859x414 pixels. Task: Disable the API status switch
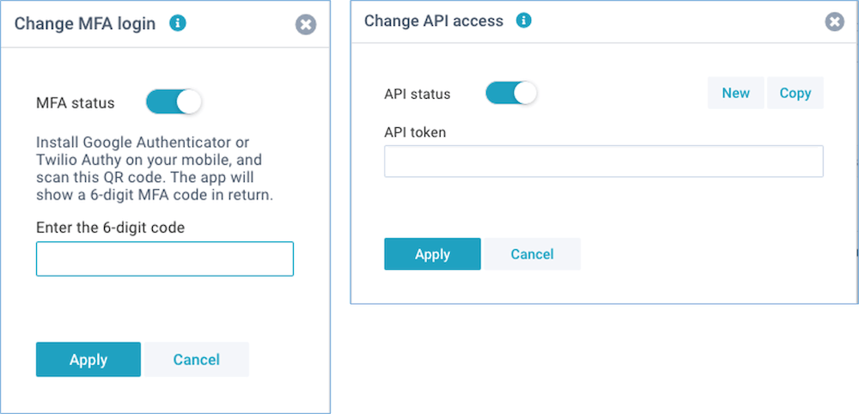511,93
